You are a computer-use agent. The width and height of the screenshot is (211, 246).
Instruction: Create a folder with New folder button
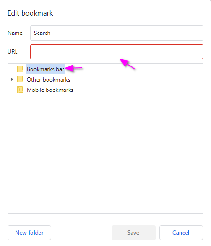[x=29, y=233]
